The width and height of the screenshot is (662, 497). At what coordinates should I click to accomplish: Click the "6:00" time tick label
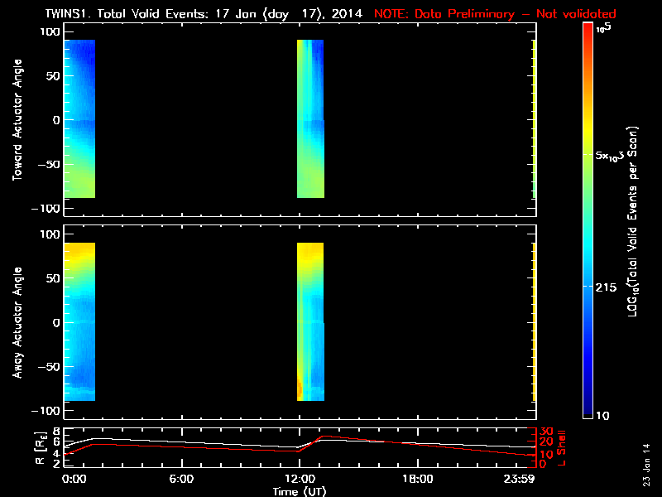pyautogui.click(x=181, y=479)
